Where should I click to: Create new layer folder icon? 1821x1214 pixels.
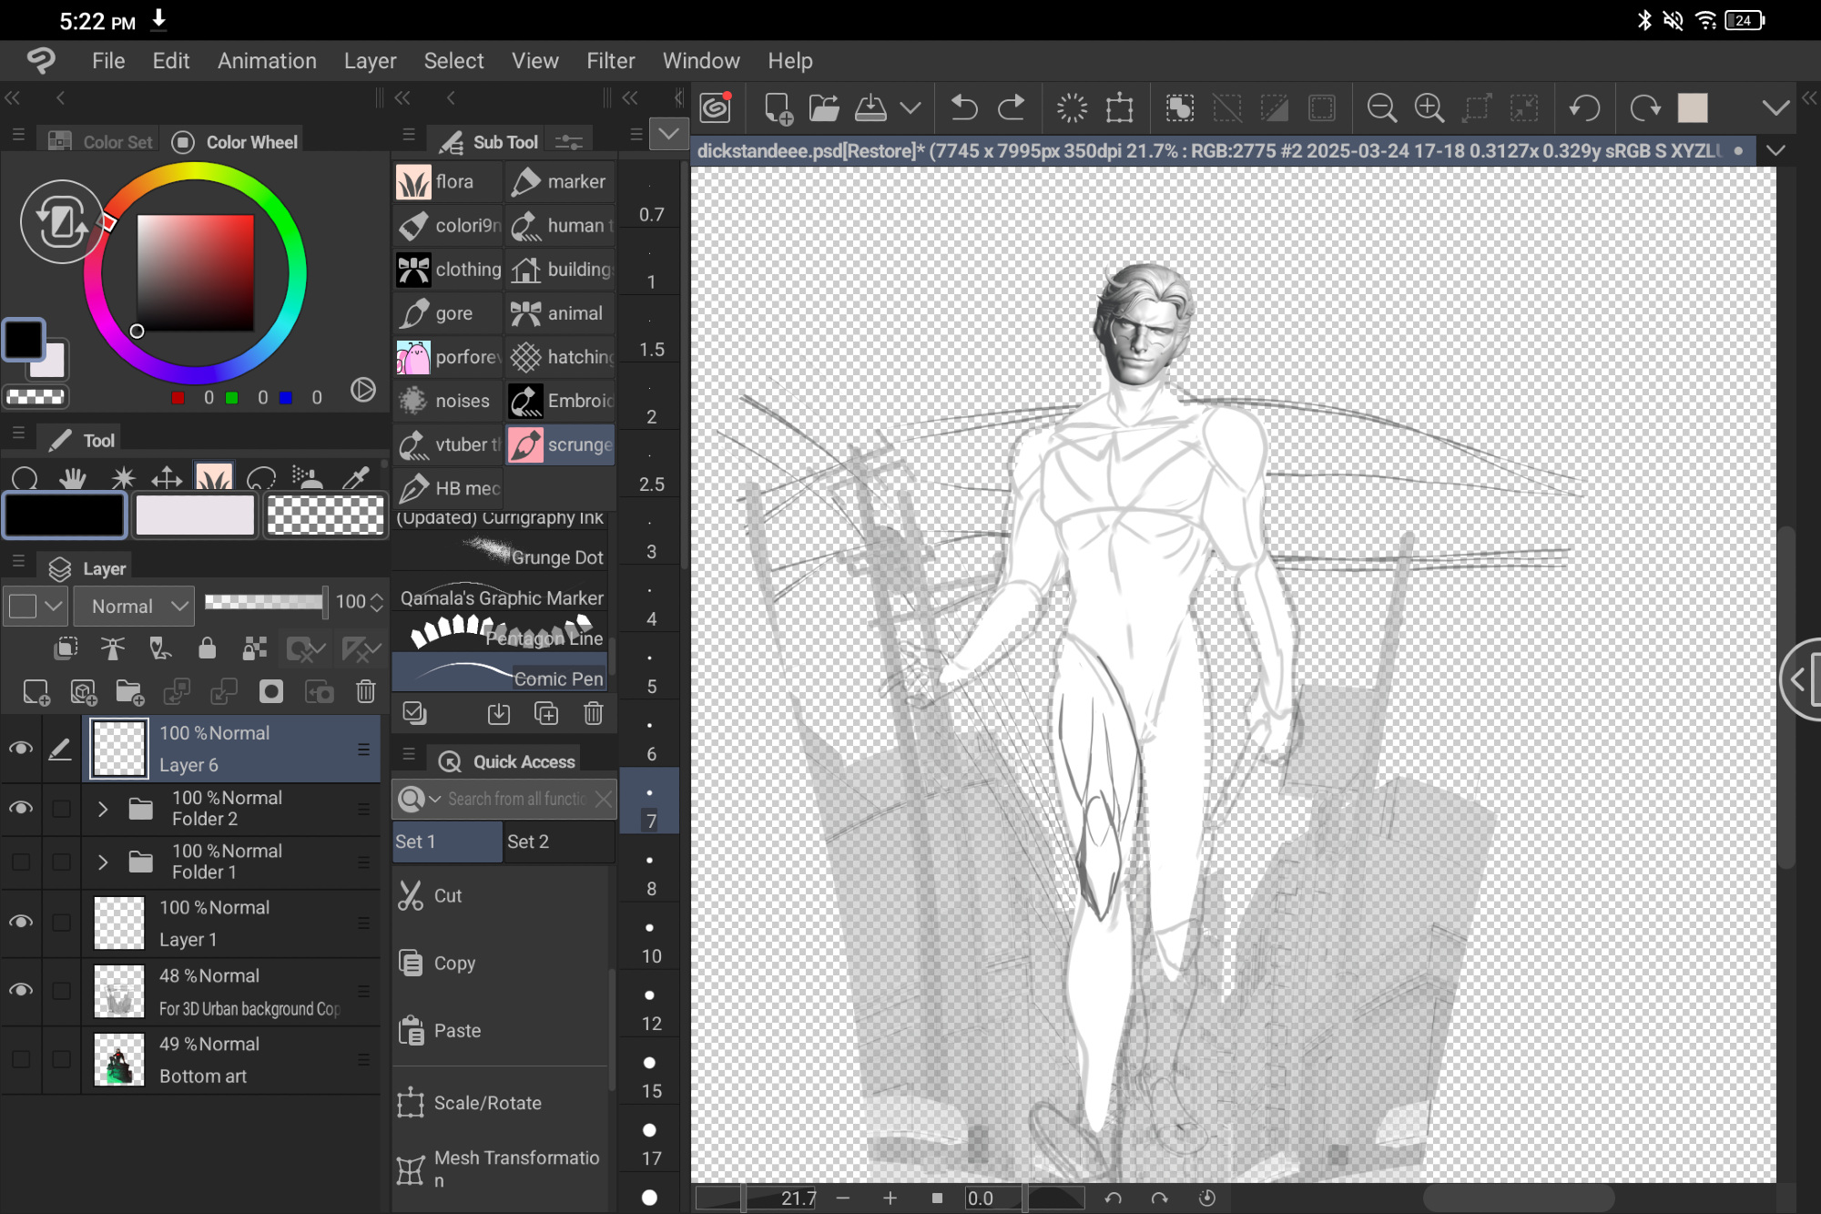(130, 692)
